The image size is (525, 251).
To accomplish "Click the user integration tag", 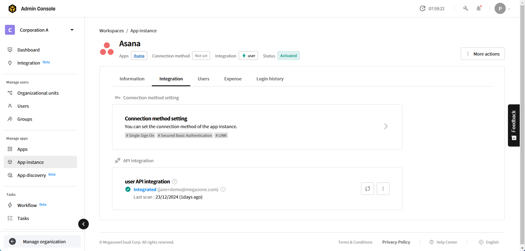I will click(x=248, y=56).
